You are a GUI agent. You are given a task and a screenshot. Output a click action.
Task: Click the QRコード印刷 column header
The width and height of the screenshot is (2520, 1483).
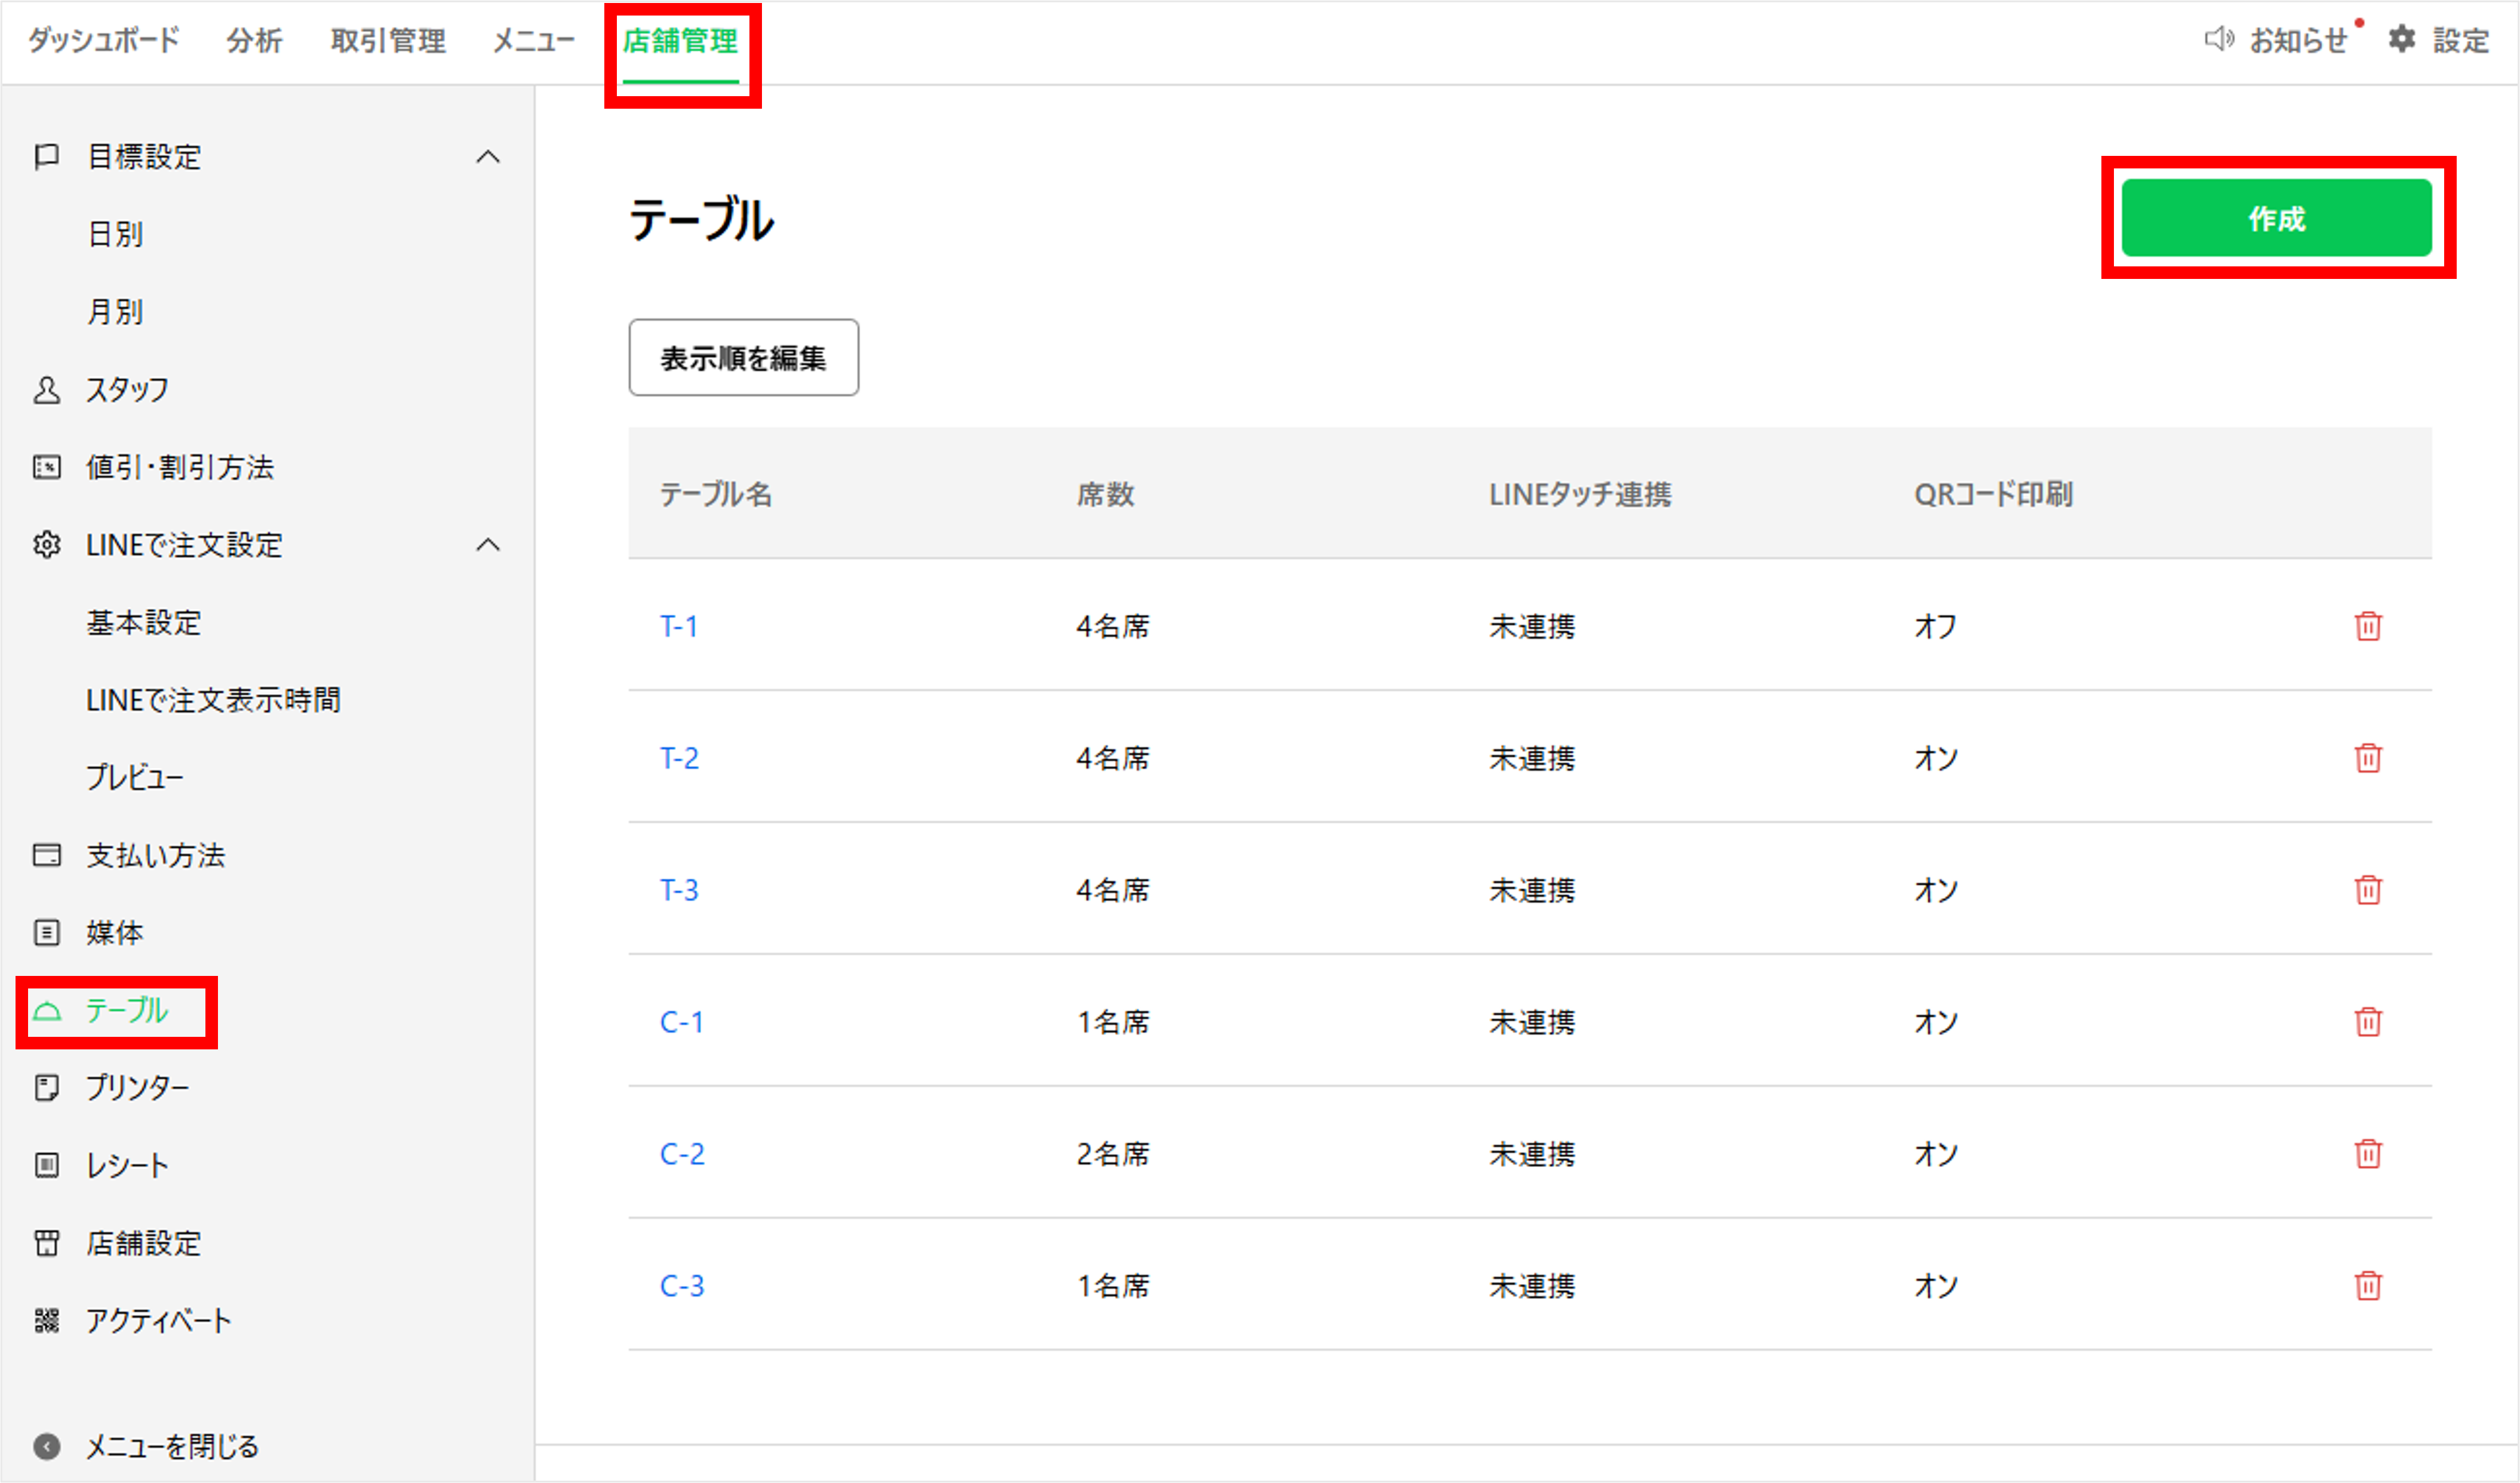[1993, 494]
